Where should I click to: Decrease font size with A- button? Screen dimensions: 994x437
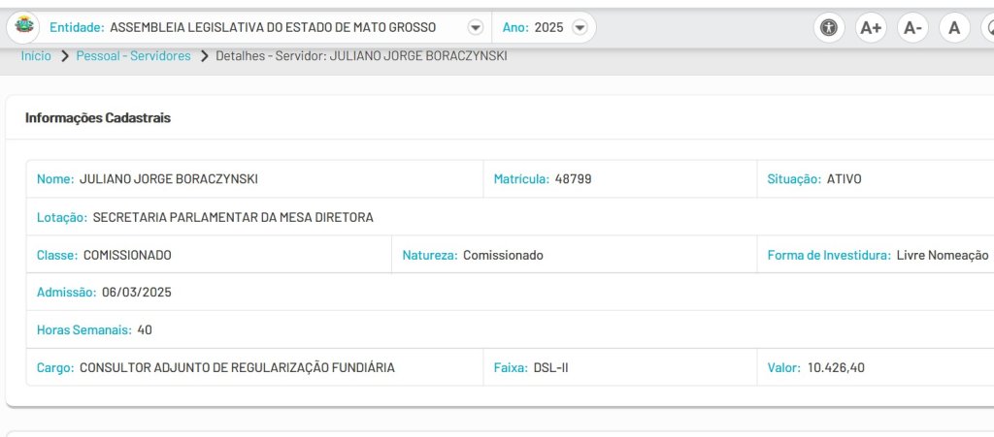coord(912,27)
